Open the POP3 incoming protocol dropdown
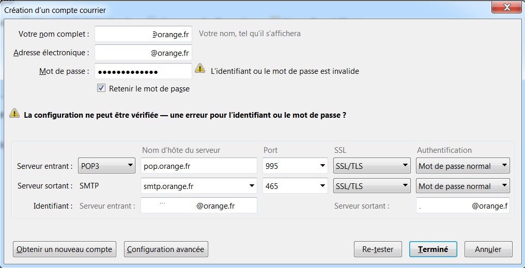525x268 pixels. (x=106, y=166)
